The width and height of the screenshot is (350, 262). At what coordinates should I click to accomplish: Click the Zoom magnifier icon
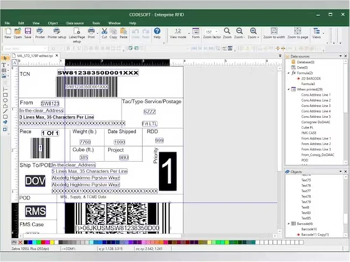tap(227, 31)
